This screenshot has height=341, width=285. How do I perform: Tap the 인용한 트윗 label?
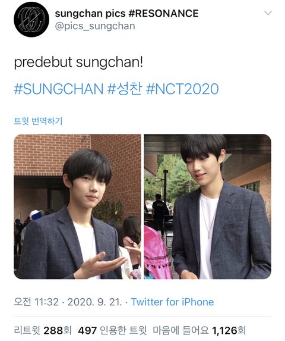click(x=123, y=331)
